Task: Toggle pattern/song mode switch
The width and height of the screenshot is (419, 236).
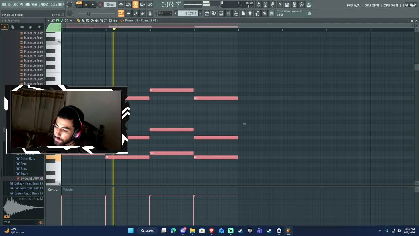Action: (x=79, y=4)
